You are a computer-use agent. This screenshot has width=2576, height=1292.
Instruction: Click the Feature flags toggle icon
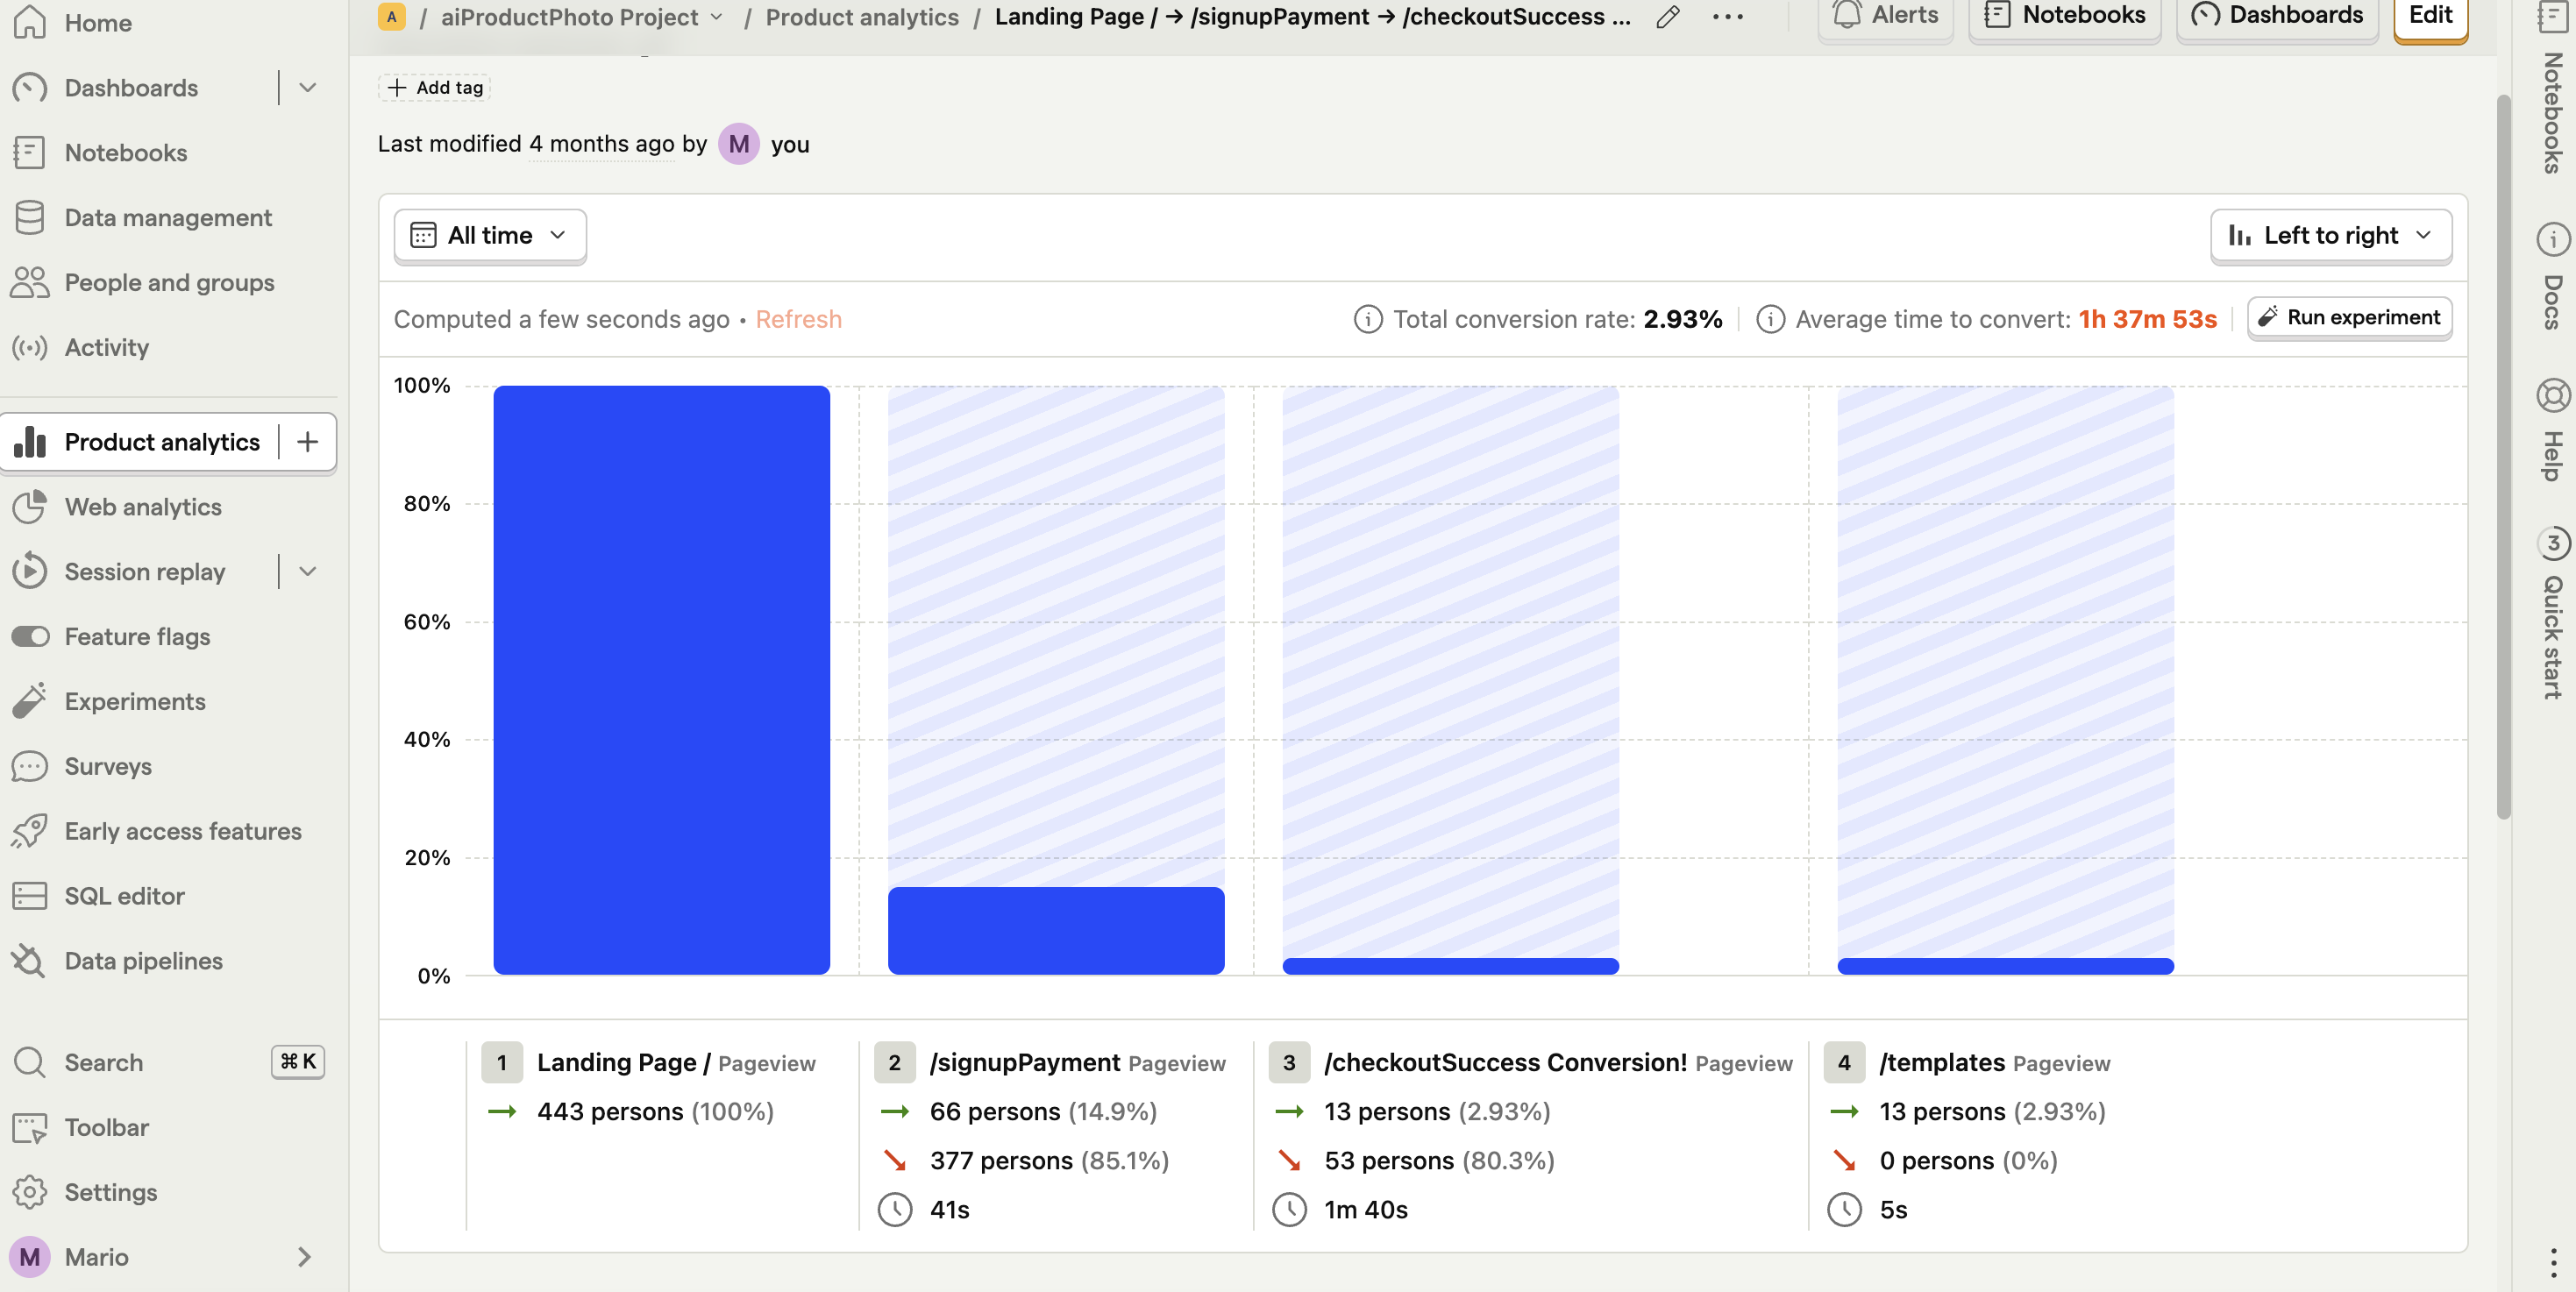(30, 636)
